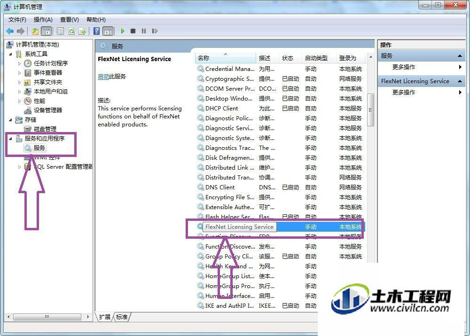The height and width of the screenshot is (336, 470).
Task: Sort by 描述 column header
Action: pos(268,58)
